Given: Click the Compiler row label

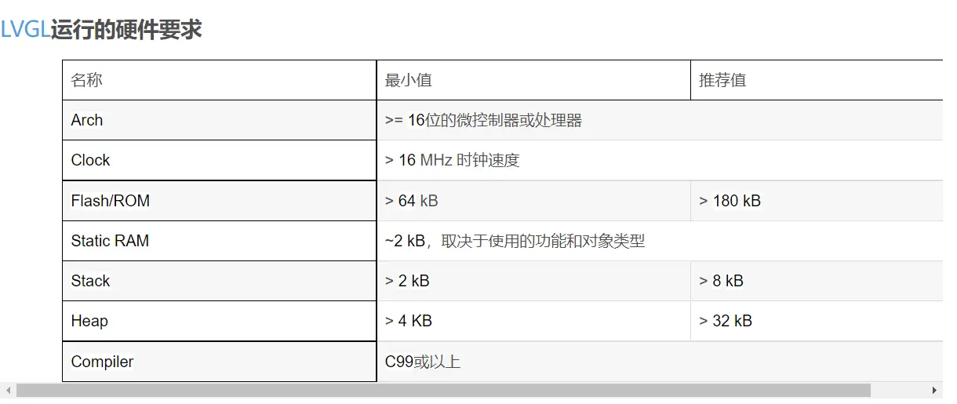Looking at the screenshot, I should [x=220, y=362].
